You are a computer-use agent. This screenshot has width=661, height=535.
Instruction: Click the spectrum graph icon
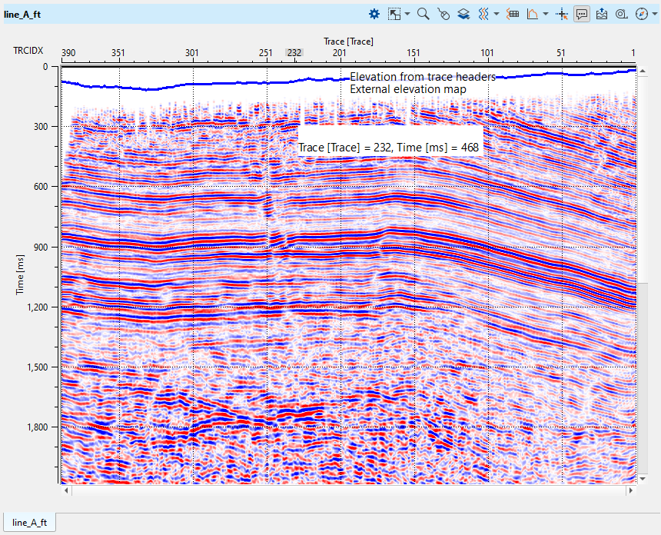click(533, 14)
